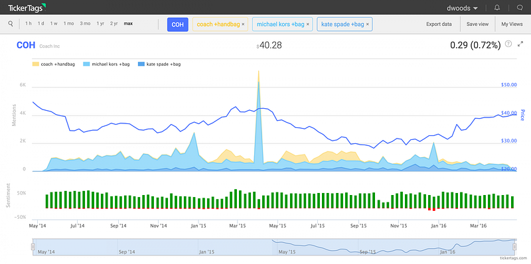
Task: Toggle michael kors +bag legend series
Action: 105,64
